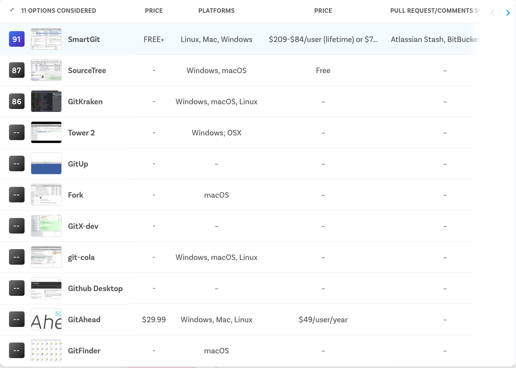Click GitKraken's Windows, macOS, Linux cell
The height and width of the screenshot is (368, 516).
(x=217, y=101)
